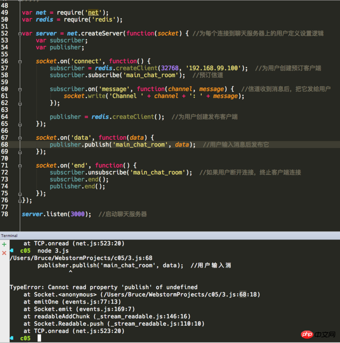Click the TypeError message in terminal

click(x=103, y=287)
